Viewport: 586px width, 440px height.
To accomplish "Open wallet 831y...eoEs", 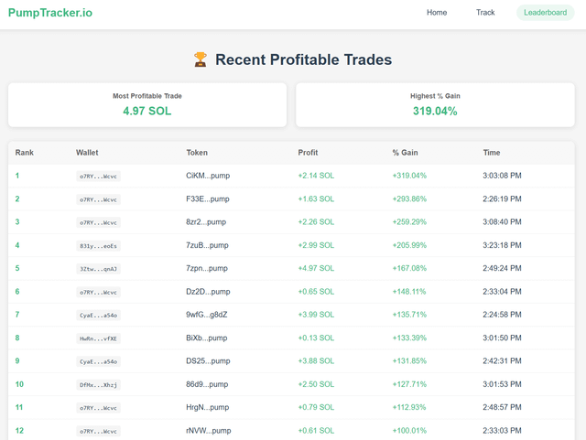I will 99,246.
